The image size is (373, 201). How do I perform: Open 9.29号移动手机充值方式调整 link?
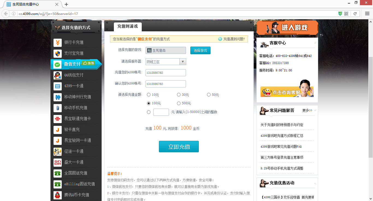coord(282,168)
